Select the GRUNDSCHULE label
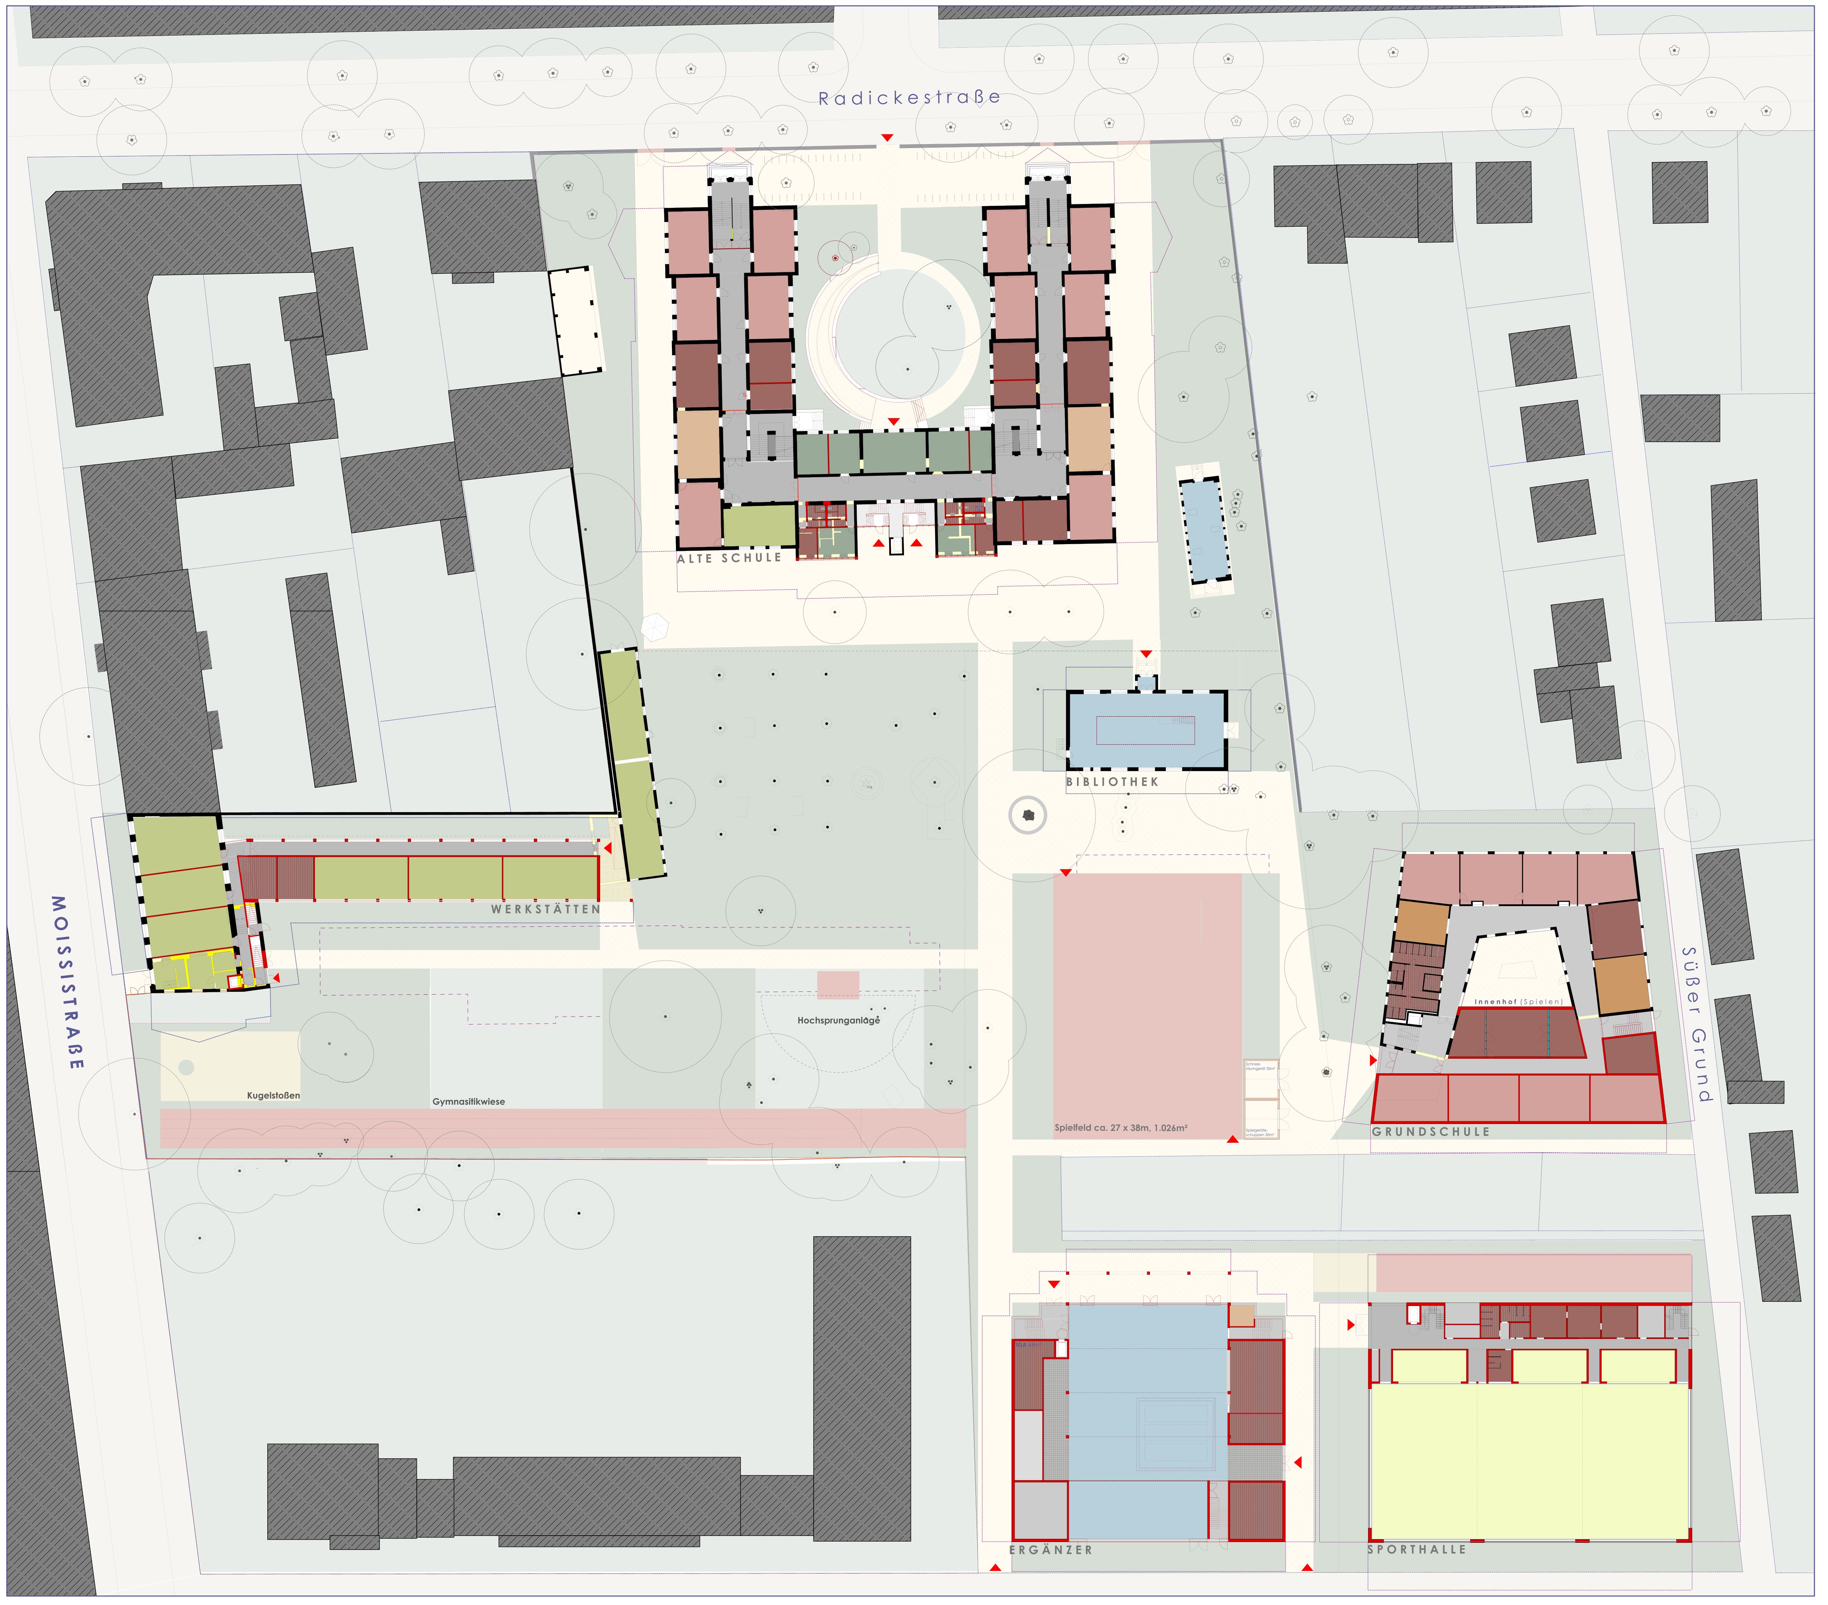The height and width of the screenshot is (1605, 1828). (1431, 1132)
